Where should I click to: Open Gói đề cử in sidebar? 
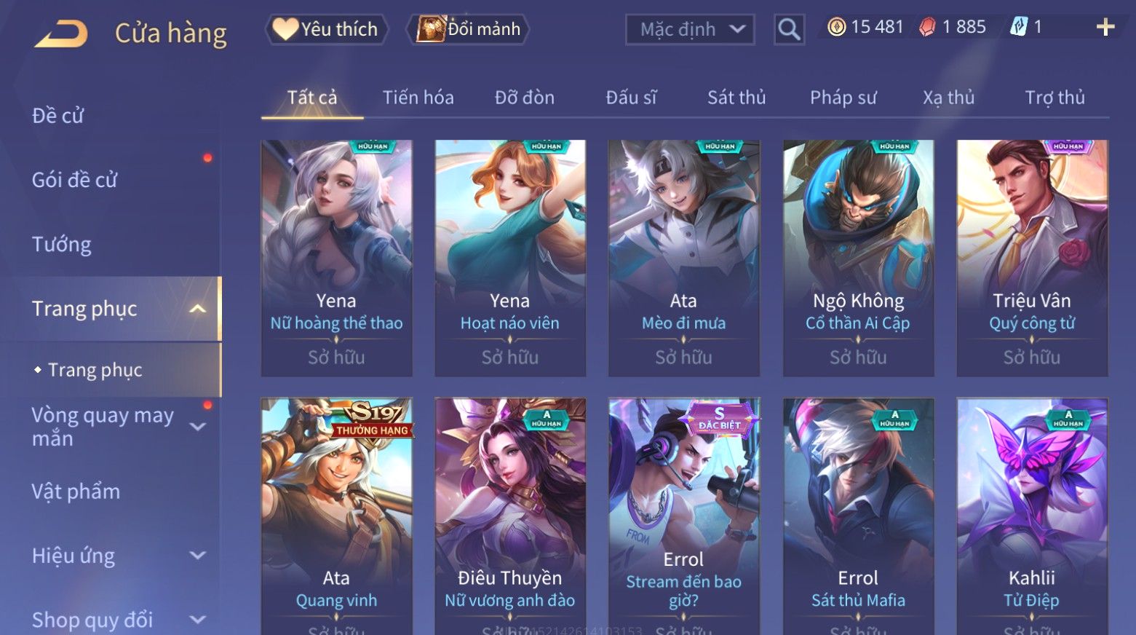pyautogui.click(x=74, y=180)
